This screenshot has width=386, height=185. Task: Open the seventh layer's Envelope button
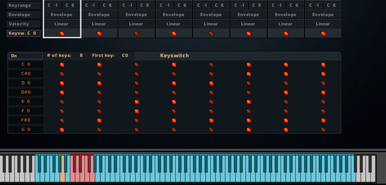coord(286,15)
